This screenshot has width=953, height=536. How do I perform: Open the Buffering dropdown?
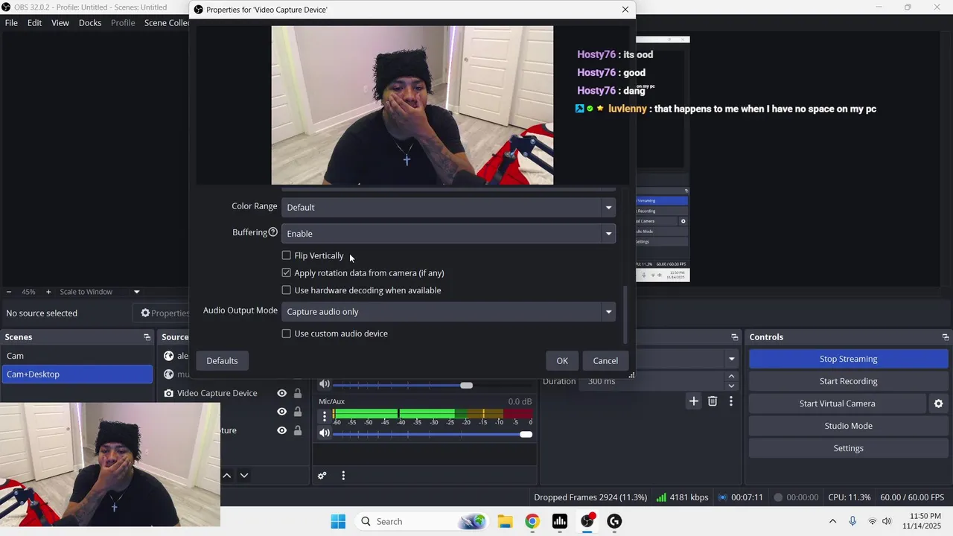click(448, 233)
